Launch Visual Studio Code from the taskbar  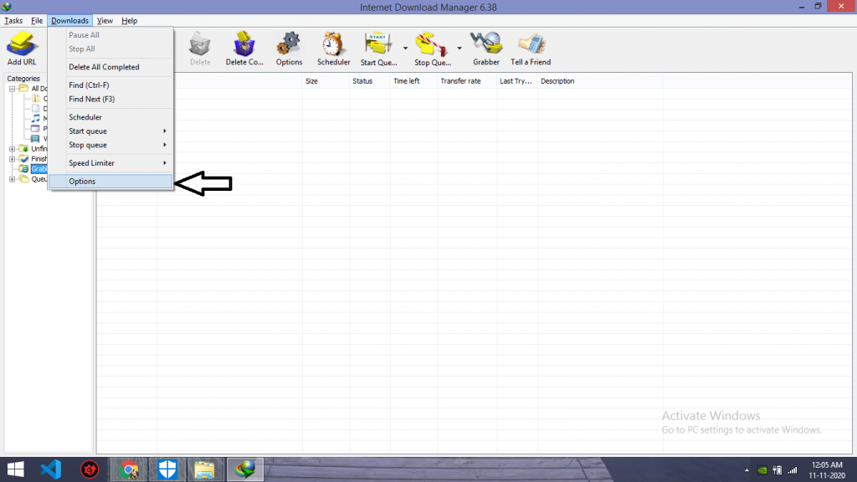click(x=51, y=469)
